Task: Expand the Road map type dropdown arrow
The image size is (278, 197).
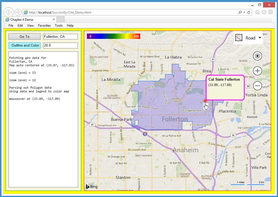Action: (260, 38)
